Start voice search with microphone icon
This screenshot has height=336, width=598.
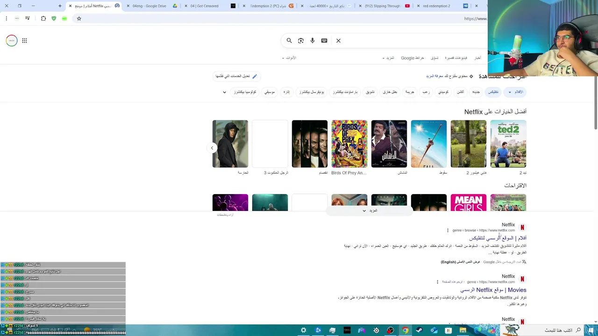click(x=313, y=41)
